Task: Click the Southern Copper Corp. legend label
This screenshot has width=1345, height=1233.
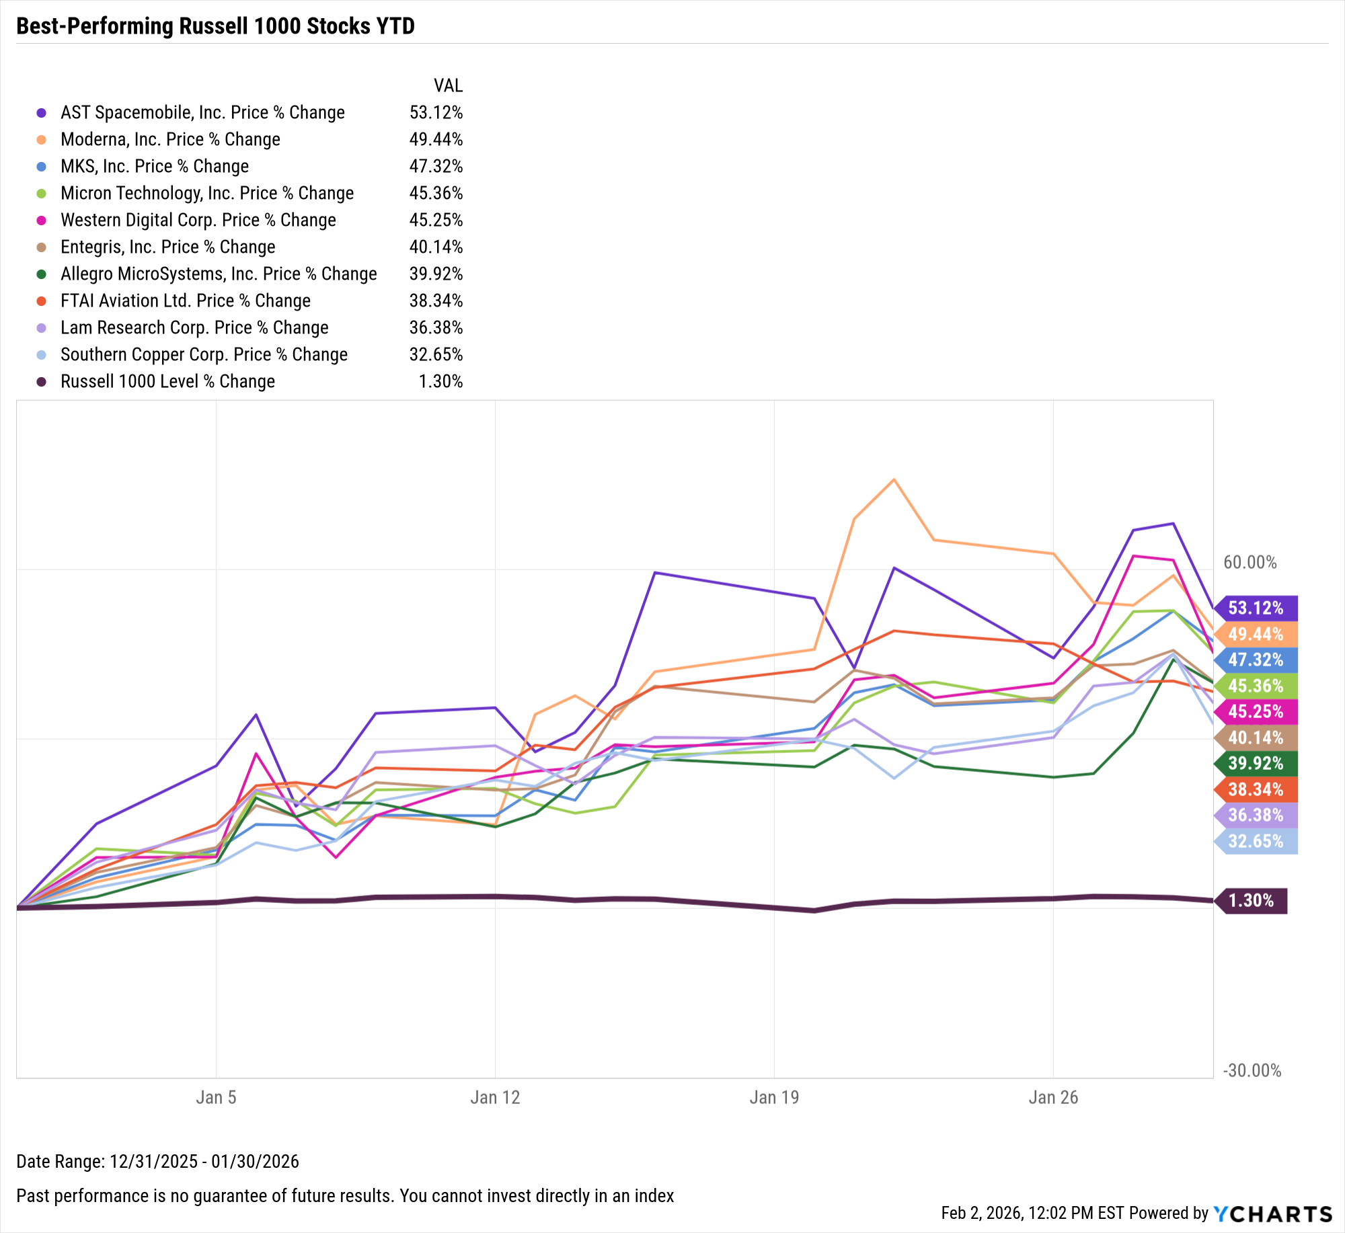Action: click(204, 355)
